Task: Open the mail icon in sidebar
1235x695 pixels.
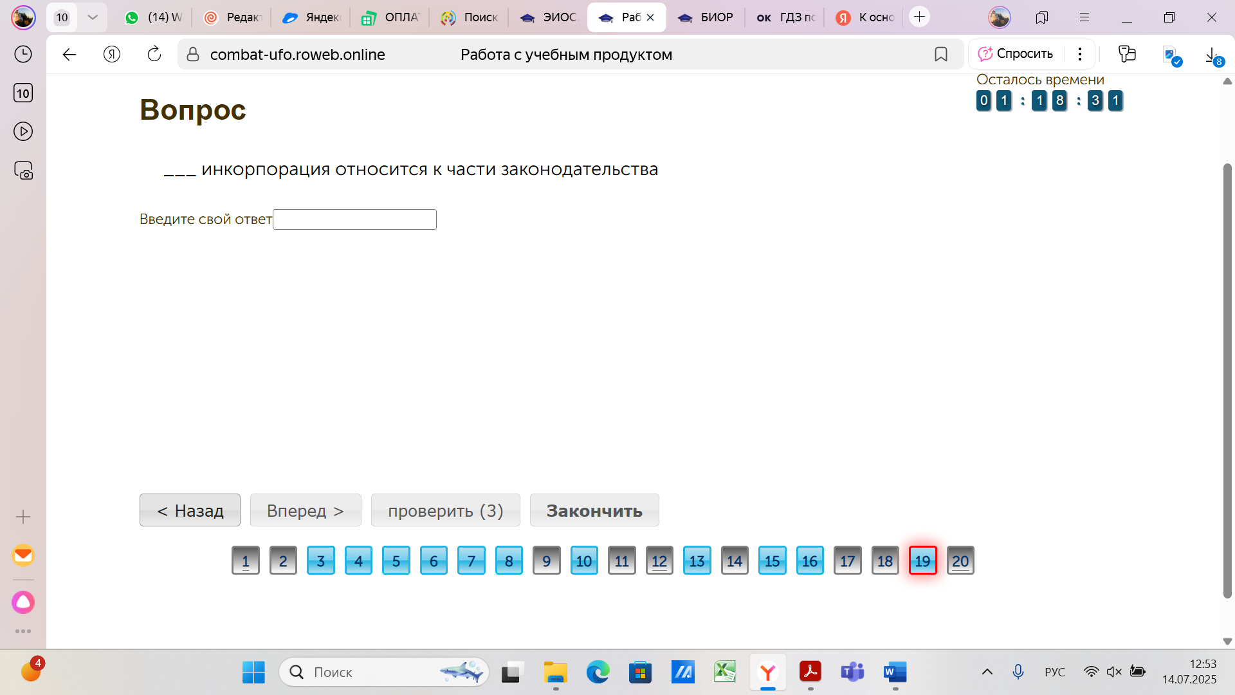Action: (23, 555)
